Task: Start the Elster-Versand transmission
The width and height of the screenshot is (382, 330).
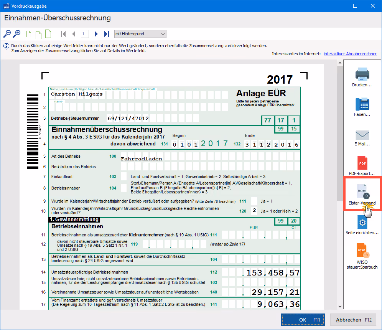Action: 362,195
